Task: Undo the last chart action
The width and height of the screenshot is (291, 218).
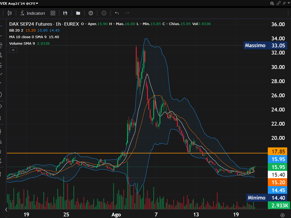Action: point(117,13)
